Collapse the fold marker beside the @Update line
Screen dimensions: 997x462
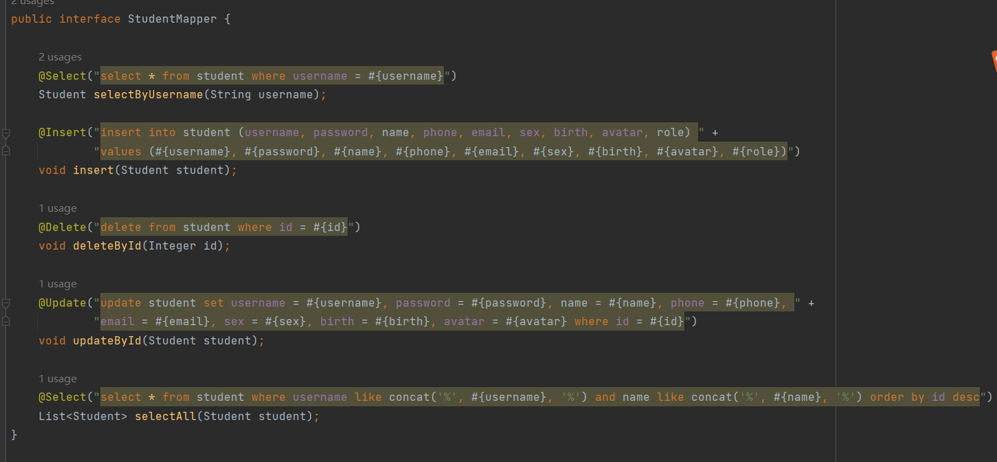[x=5, y=303]
